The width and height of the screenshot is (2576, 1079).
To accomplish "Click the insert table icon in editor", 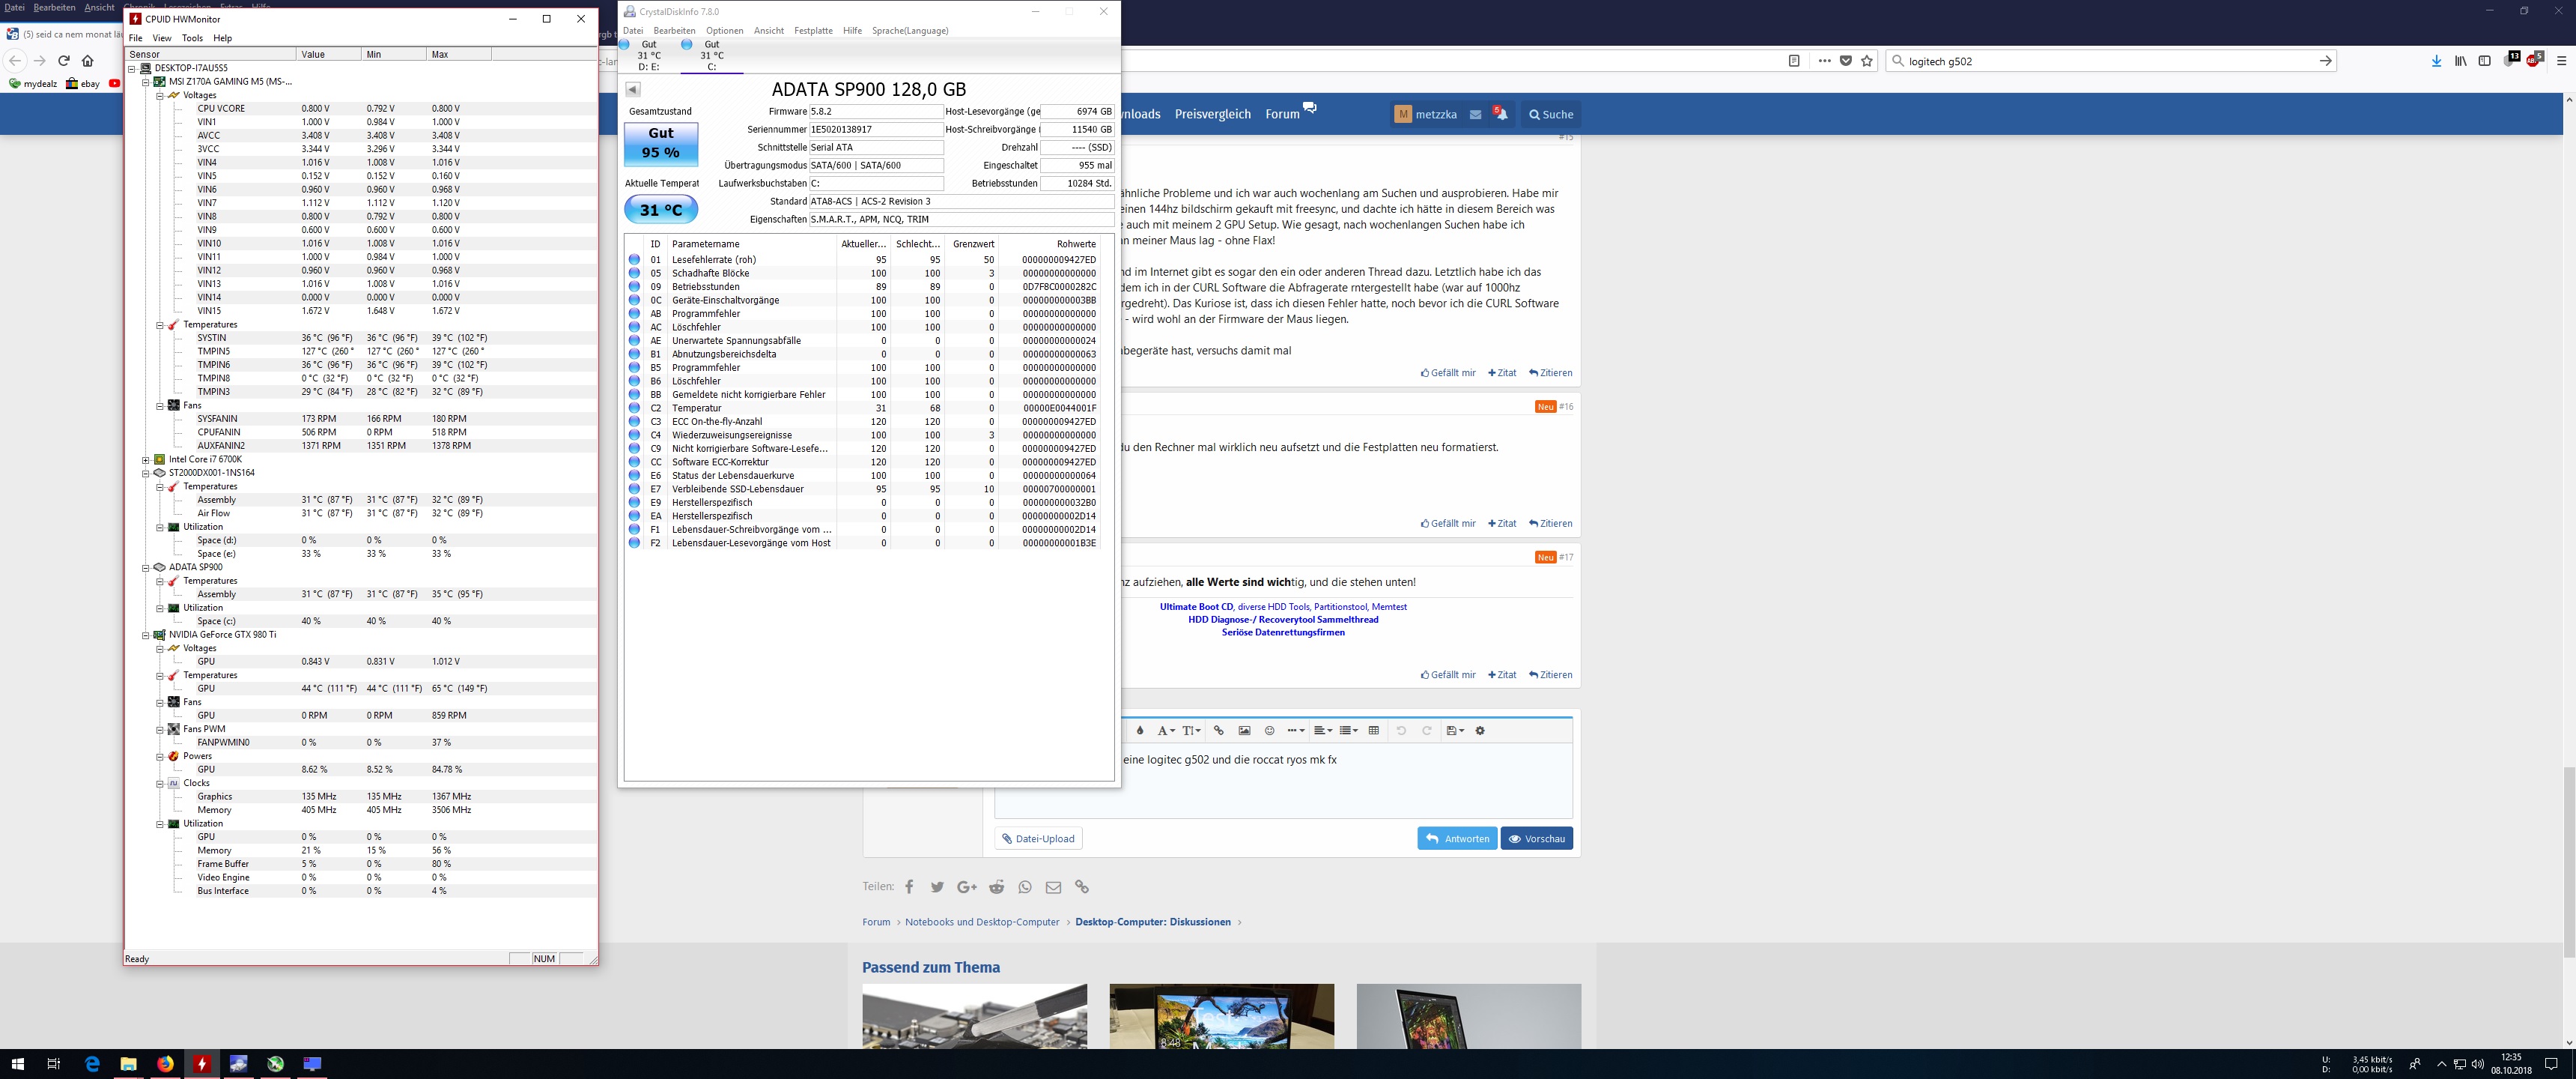I will tap(1373, 731).
